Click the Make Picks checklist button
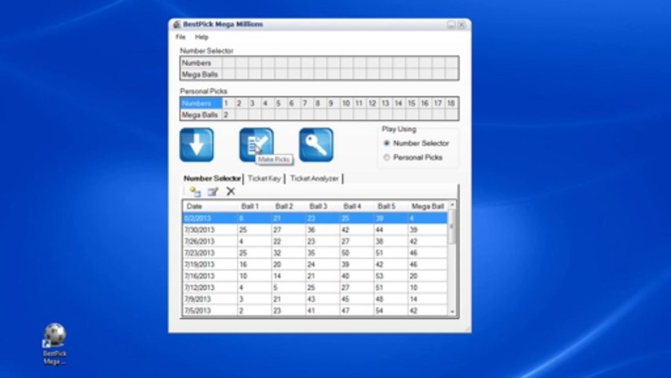 click(257, 145)
